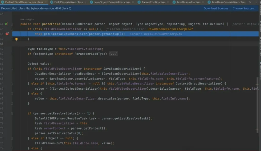The height and width of the screenshot is (151, 261).
Task: Click the DefaultJSONParser@735 inline debug value
Action: 163,34
